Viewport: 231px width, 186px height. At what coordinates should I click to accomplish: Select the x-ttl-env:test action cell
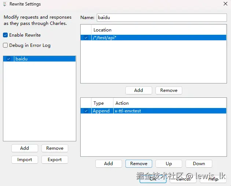(170, 111)
